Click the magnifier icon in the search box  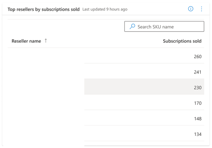click(132, 27)
